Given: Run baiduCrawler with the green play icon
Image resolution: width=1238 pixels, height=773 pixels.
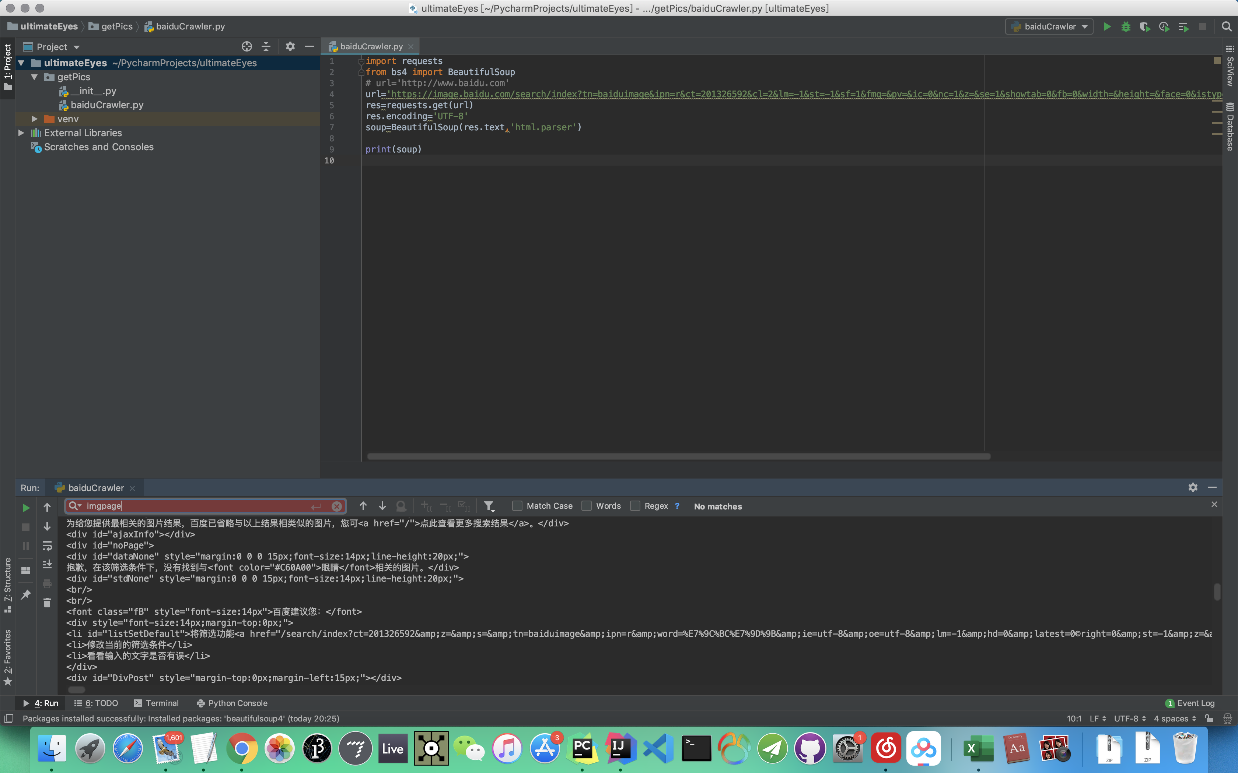Looking at the screenshot, I should pos(1106,27).
